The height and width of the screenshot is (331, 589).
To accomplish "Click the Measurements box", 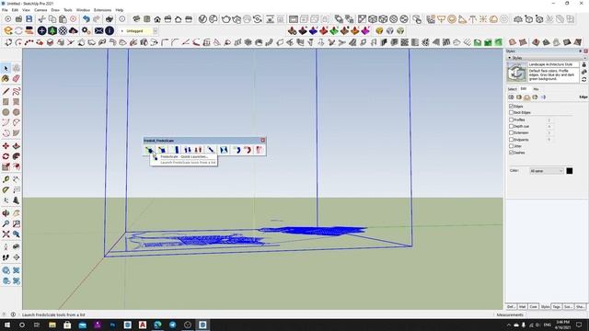I will coord(557,314).
